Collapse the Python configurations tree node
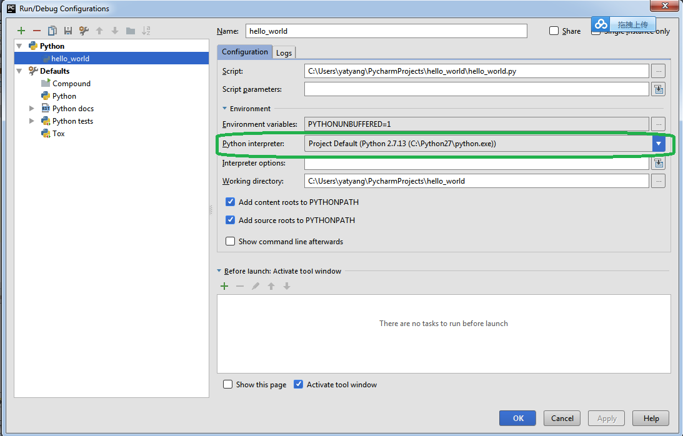Image resolution: width=683 pixels, height=436 pixels. point(19,46)
